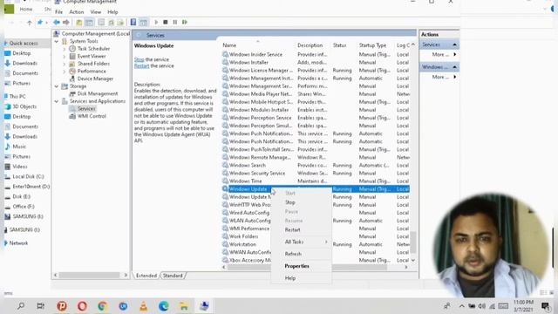Launch VLC from the taskbar
The width and height of the screenshot is (558, 314).
tap(143, 306)
